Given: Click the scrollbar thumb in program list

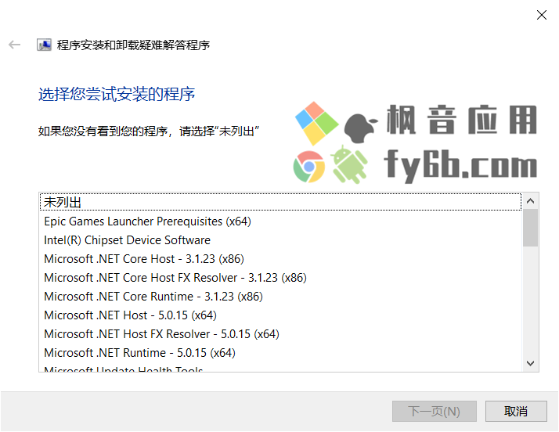Looking at the screenshot, I should 530,228.
